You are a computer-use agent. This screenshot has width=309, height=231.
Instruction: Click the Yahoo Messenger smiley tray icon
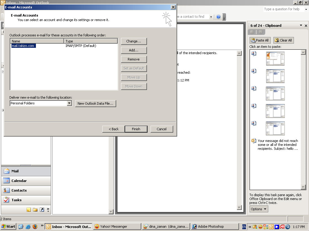pos(260,227)
